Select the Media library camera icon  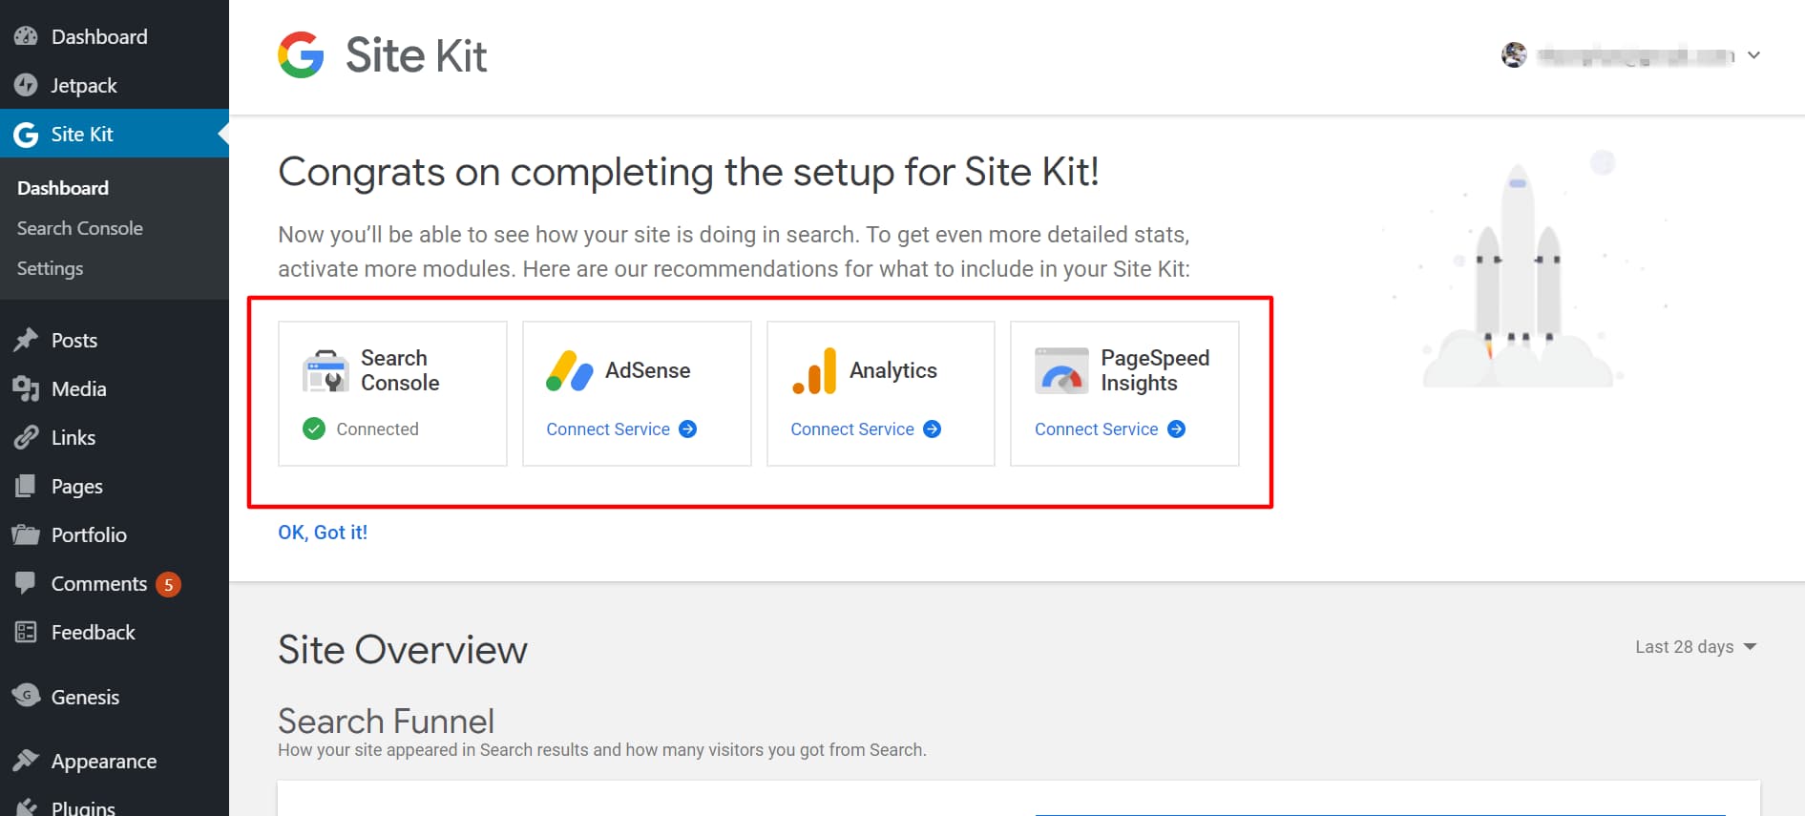click(26, 388)
